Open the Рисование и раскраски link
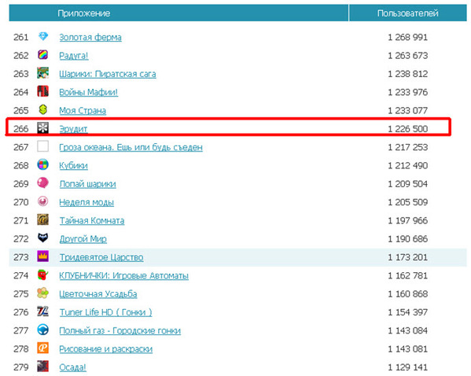The height and width of the screenshot is (376, 471). (x=105, y=349)
